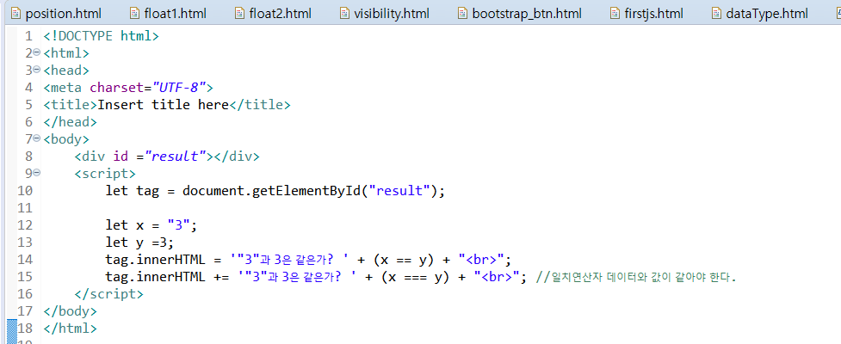Click line number 16 in the gutter
This screenshot has width=841, height=344.
click(25, 293)
